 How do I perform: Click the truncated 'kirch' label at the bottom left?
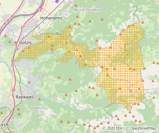(4, 125)
